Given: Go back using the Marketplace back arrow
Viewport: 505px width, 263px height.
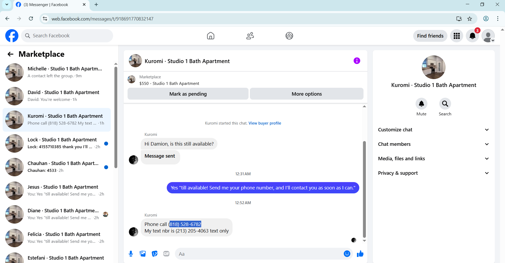Looking at the screenshot, I should pos(11,54).
